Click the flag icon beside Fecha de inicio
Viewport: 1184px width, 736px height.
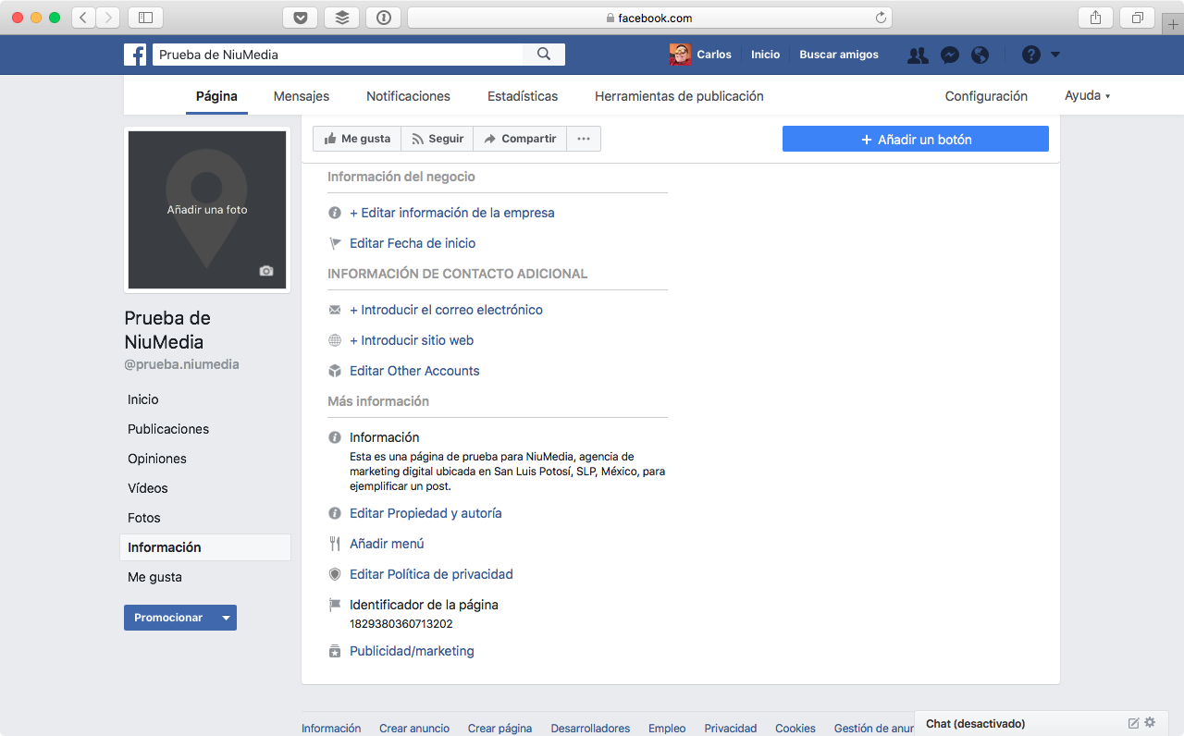point(335,243)
